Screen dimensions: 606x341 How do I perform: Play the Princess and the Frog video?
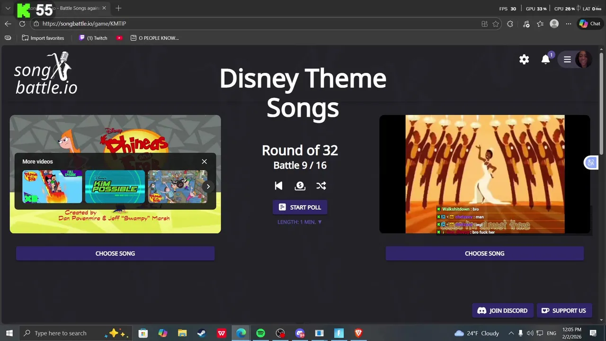(485, 174)
